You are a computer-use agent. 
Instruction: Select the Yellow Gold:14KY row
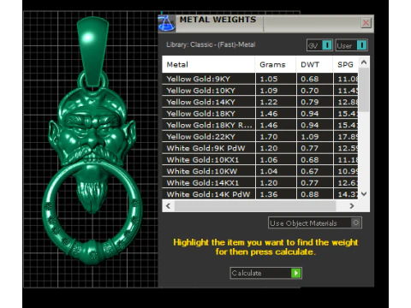click(260, 102)
